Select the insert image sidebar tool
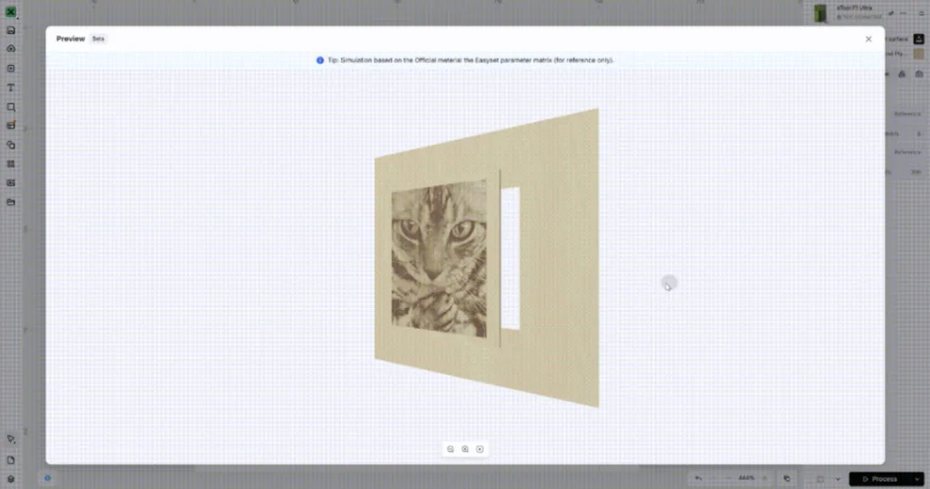This screenshot has height=489, width=930. (11, 69)
